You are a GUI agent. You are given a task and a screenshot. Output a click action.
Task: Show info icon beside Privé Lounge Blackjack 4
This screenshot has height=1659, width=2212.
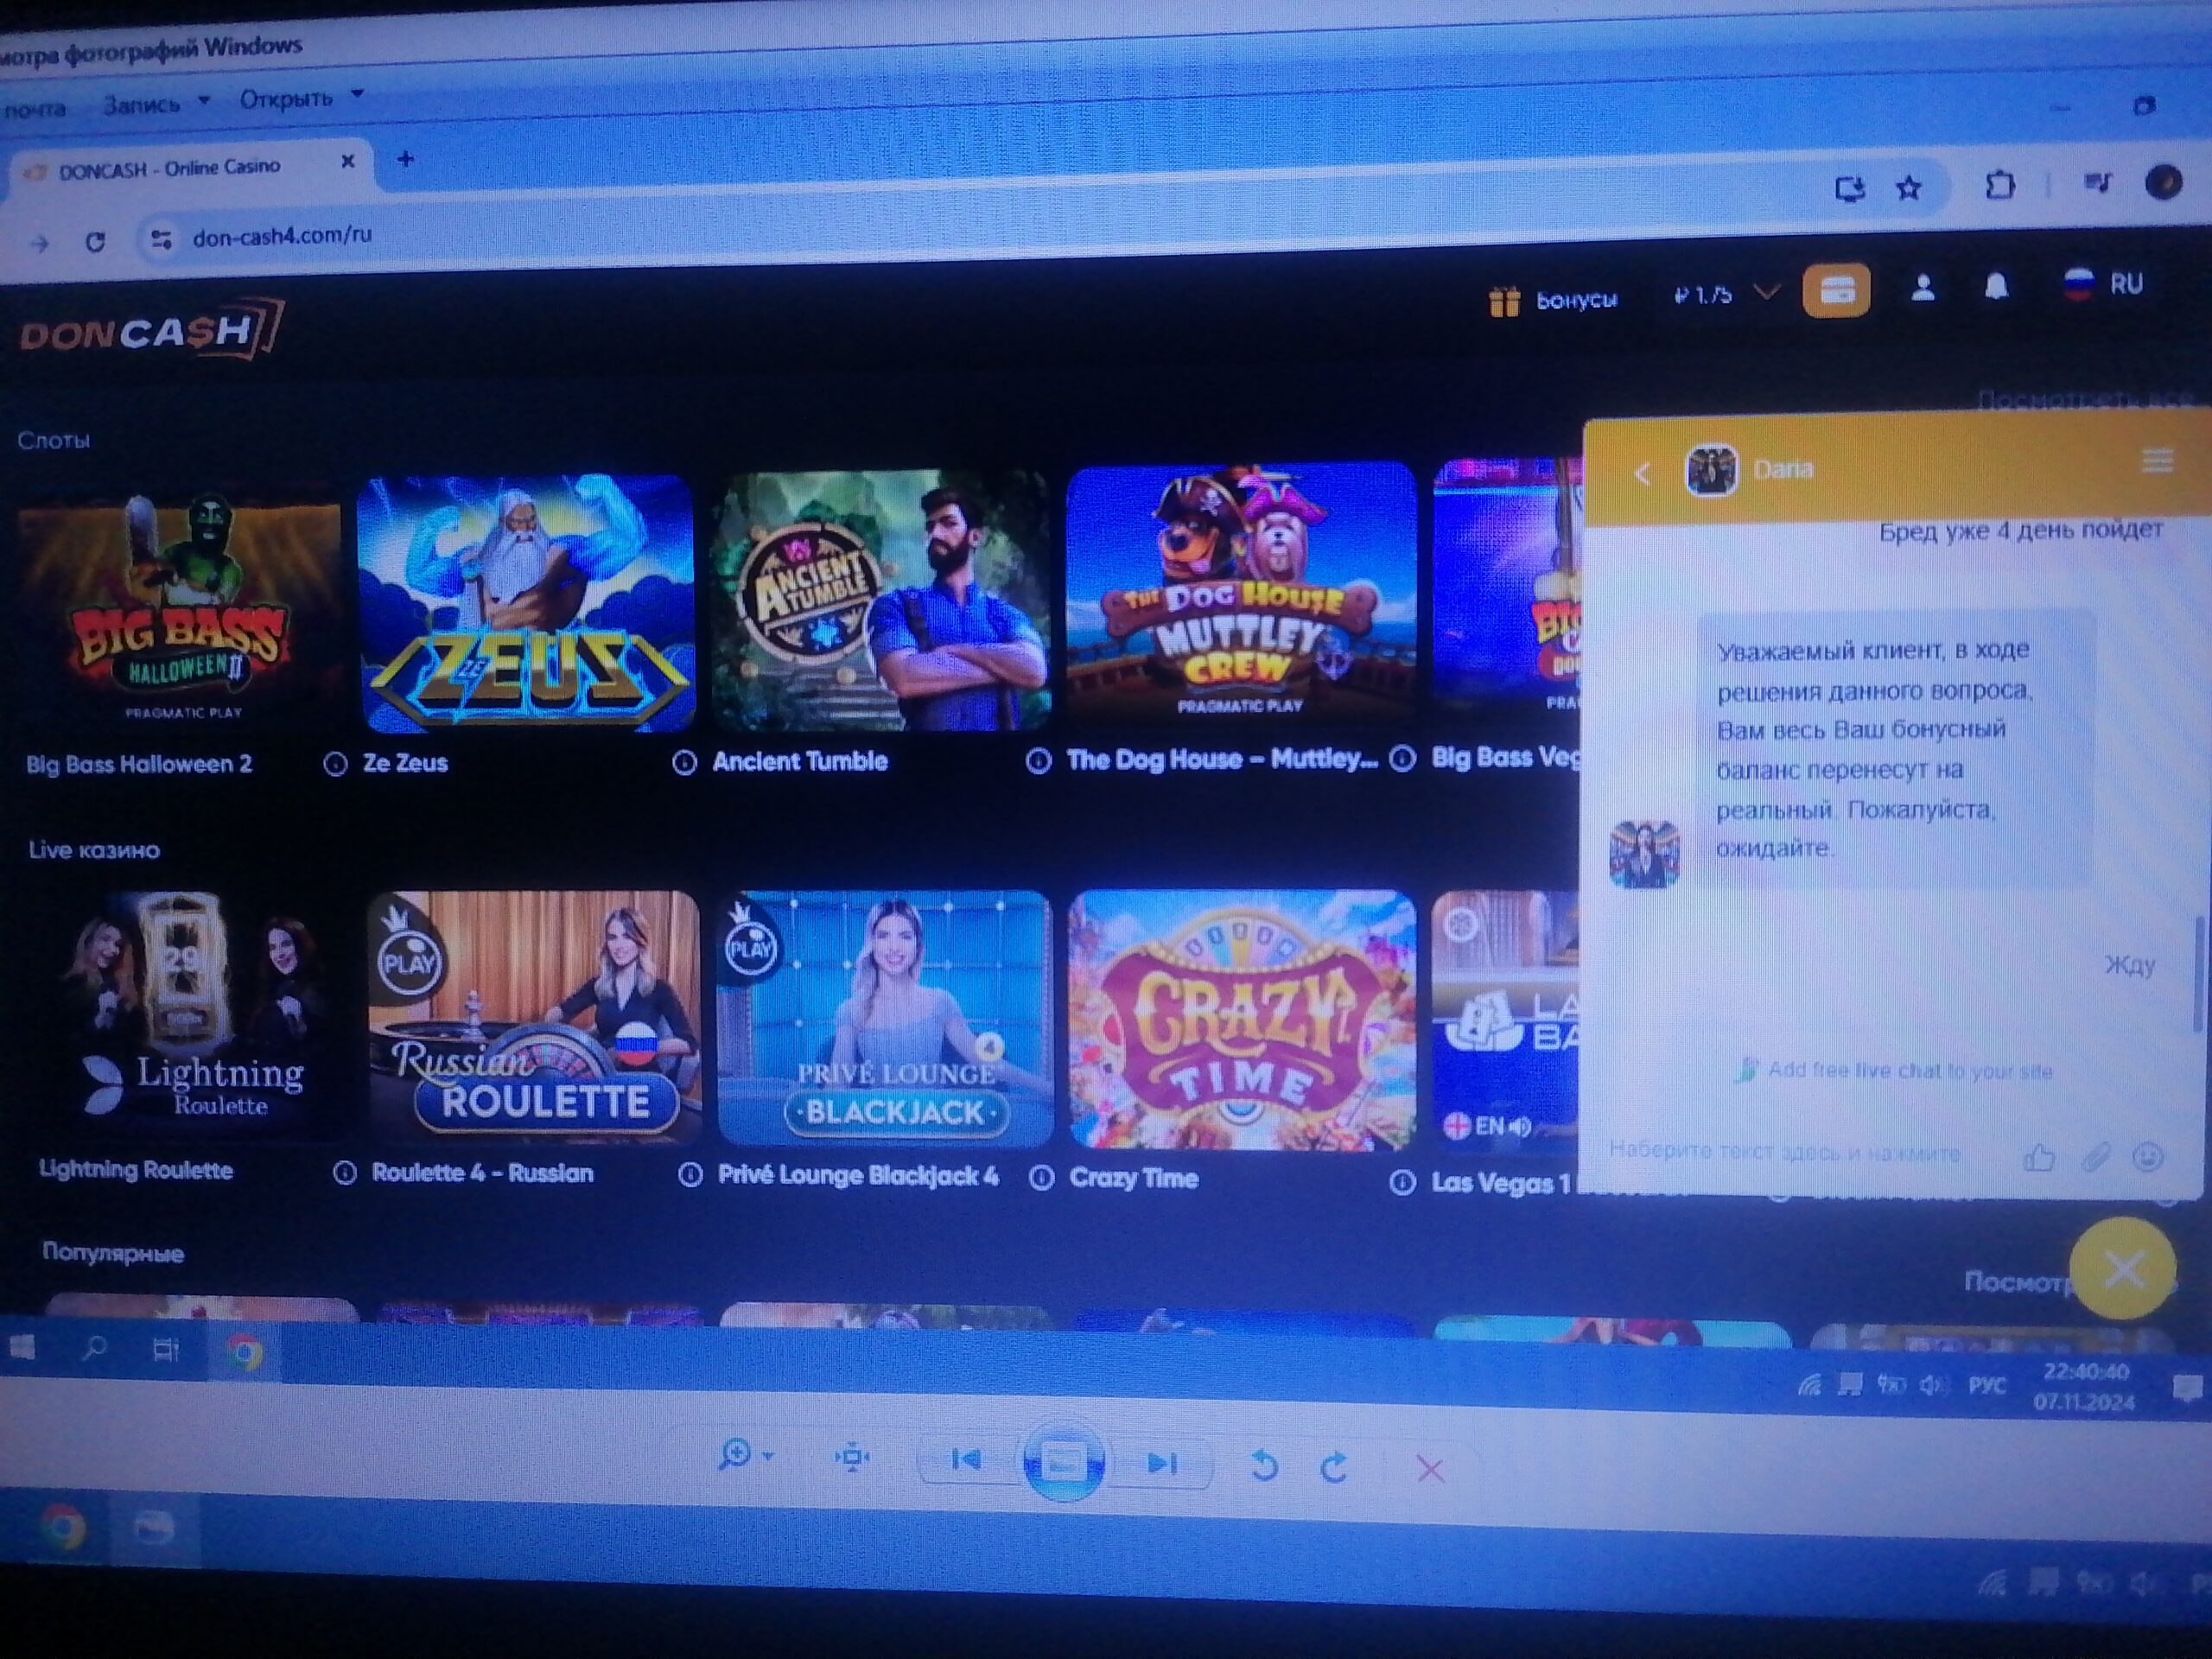pyautogui.click(x=690, y=1176)
